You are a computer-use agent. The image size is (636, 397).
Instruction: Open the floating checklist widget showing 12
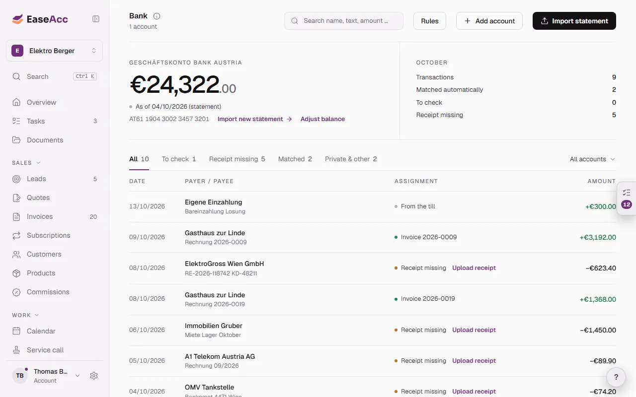click(626, 198)
